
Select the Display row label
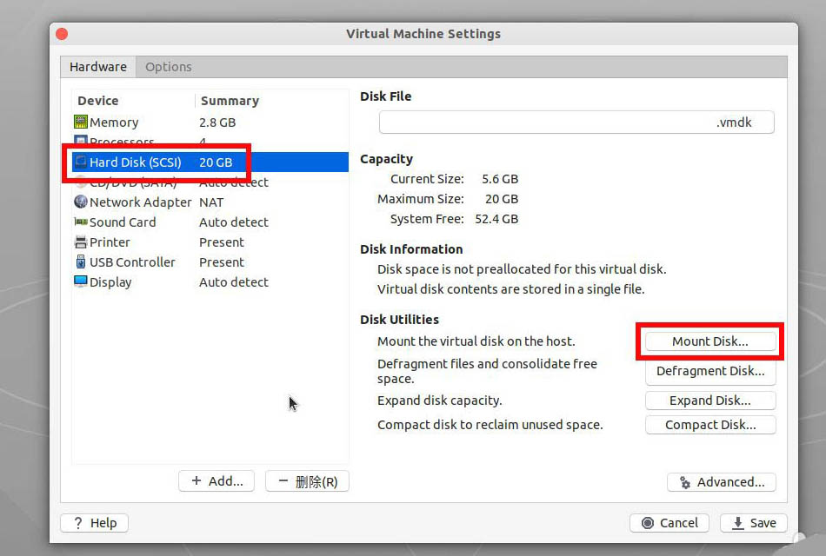(x=110, y=282)
